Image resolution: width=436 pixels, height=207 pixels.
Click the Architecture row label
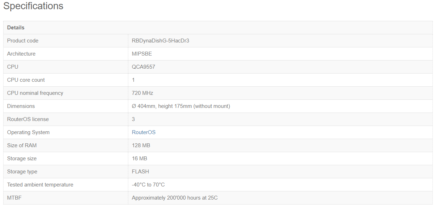coord(21,54)
